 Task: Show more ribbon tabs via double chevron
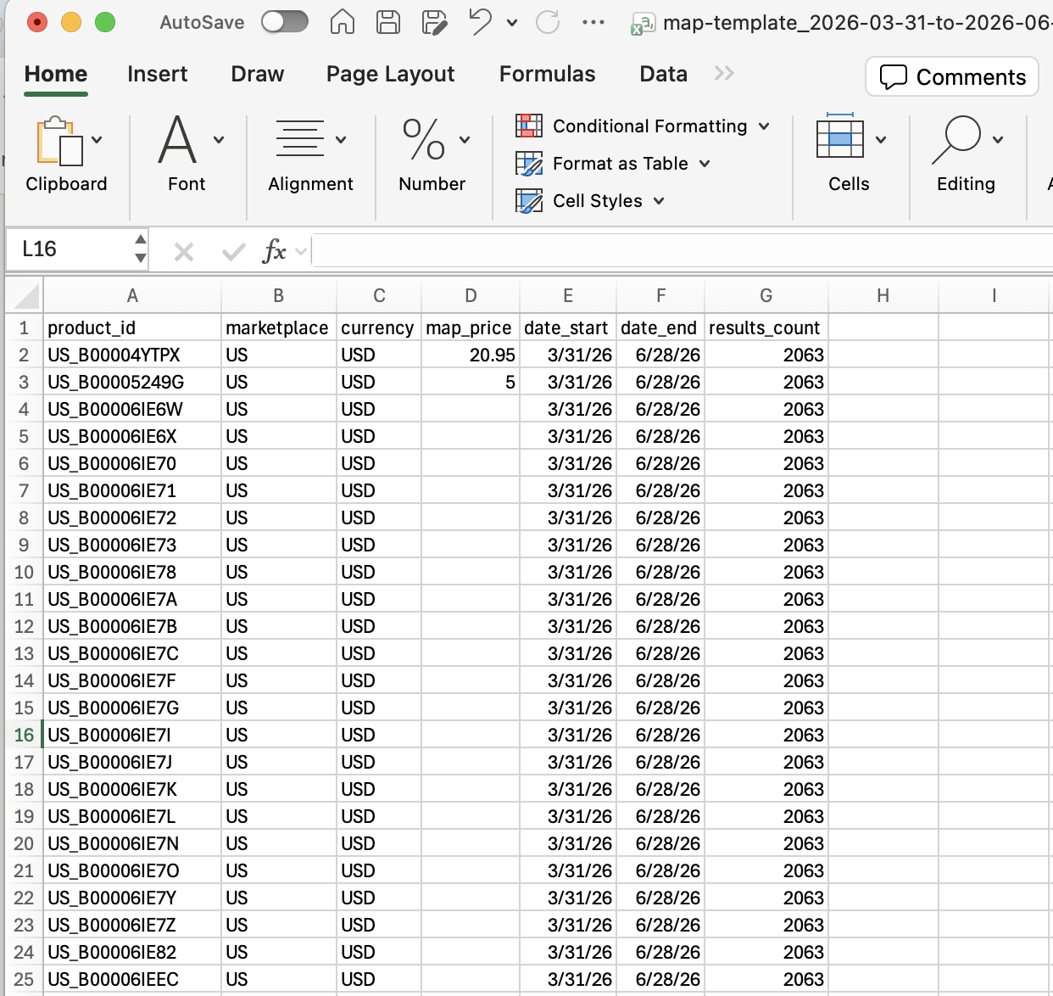tap(724, 74)
